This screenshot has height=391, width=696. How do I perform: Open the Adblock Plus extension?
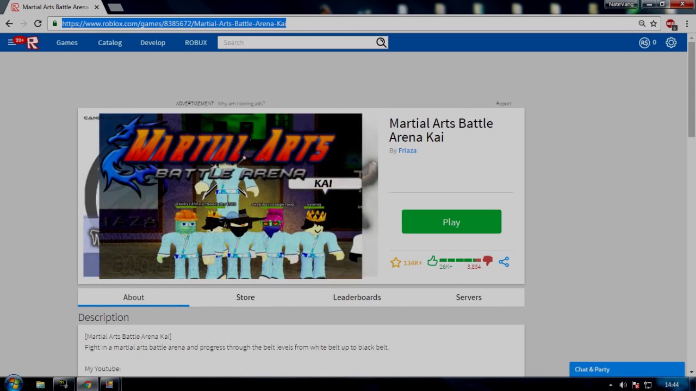pos(671,24)
